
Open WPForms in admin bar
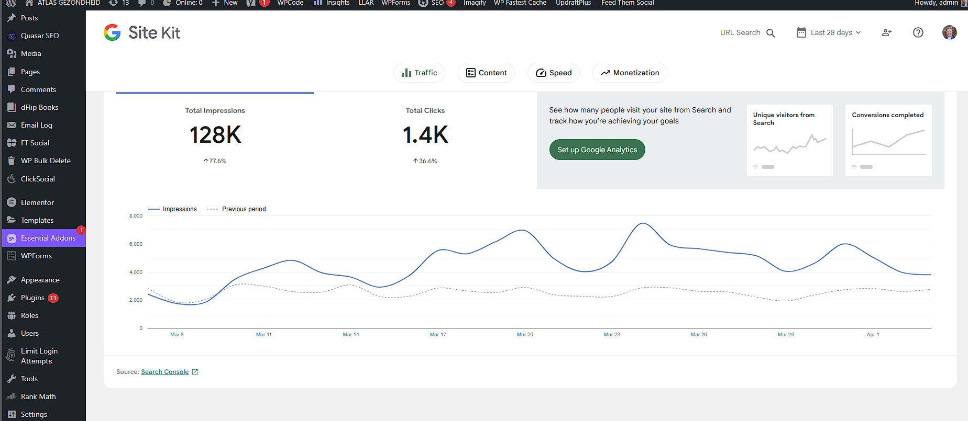pyautogui.click(x=395, y=3)
